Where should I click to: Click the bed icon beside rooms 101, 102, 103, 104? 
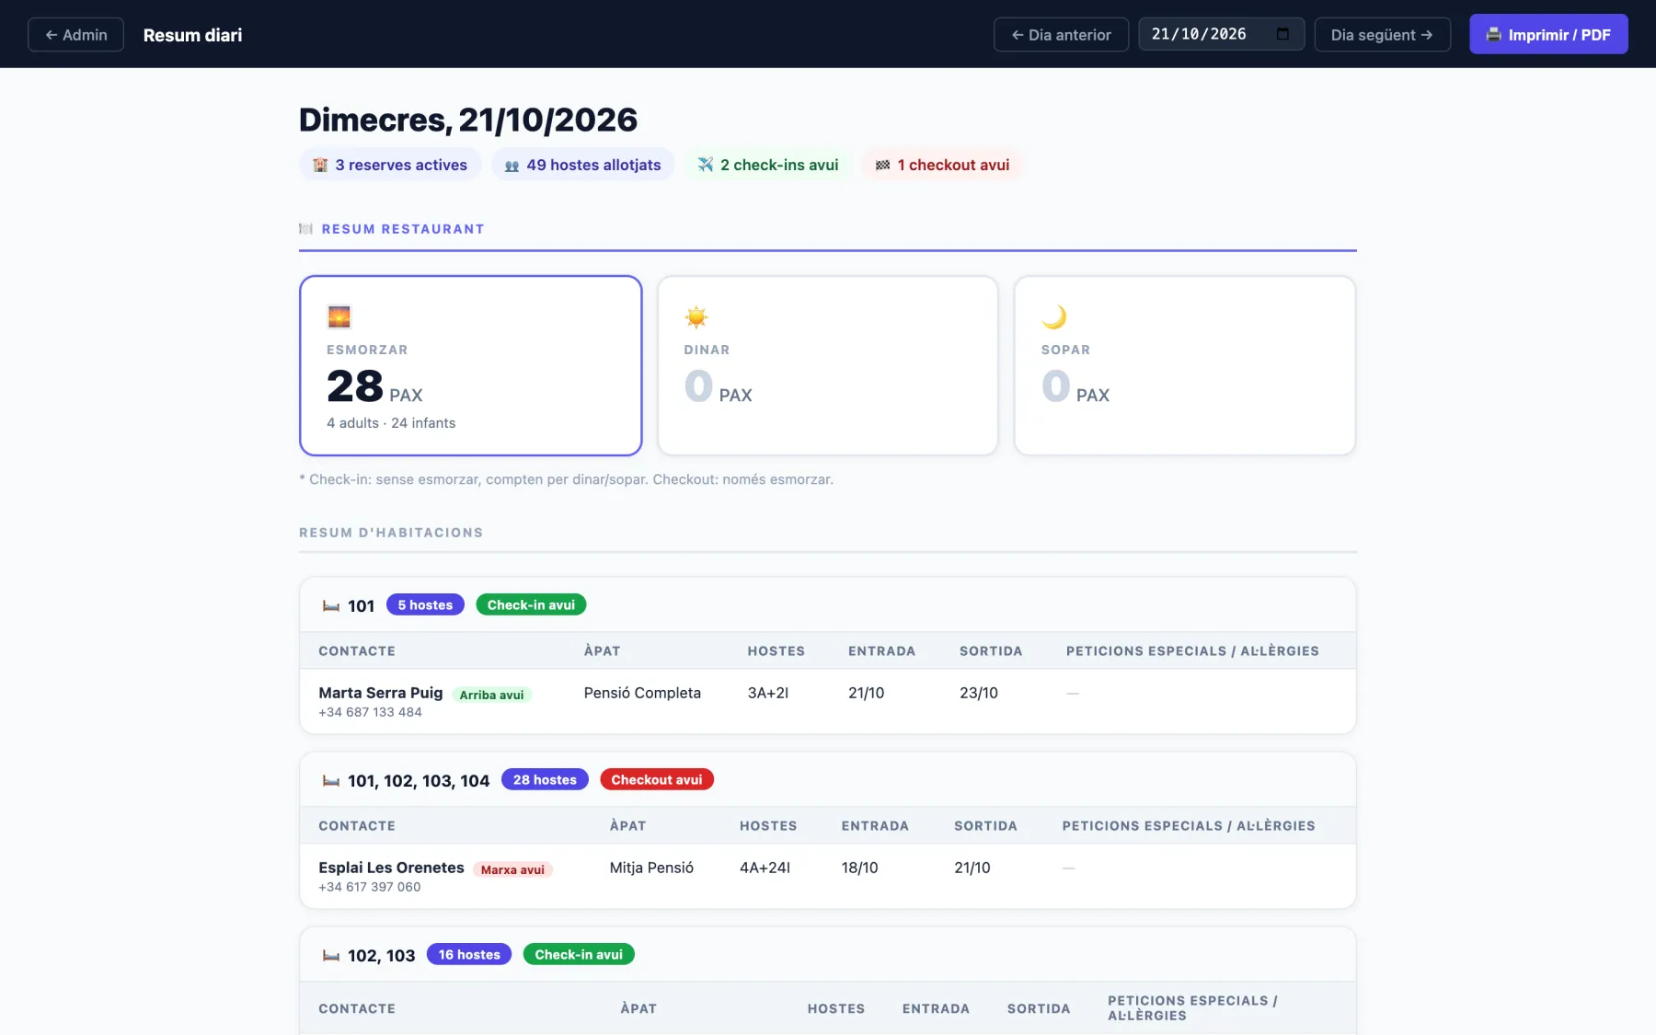(331, 781)
